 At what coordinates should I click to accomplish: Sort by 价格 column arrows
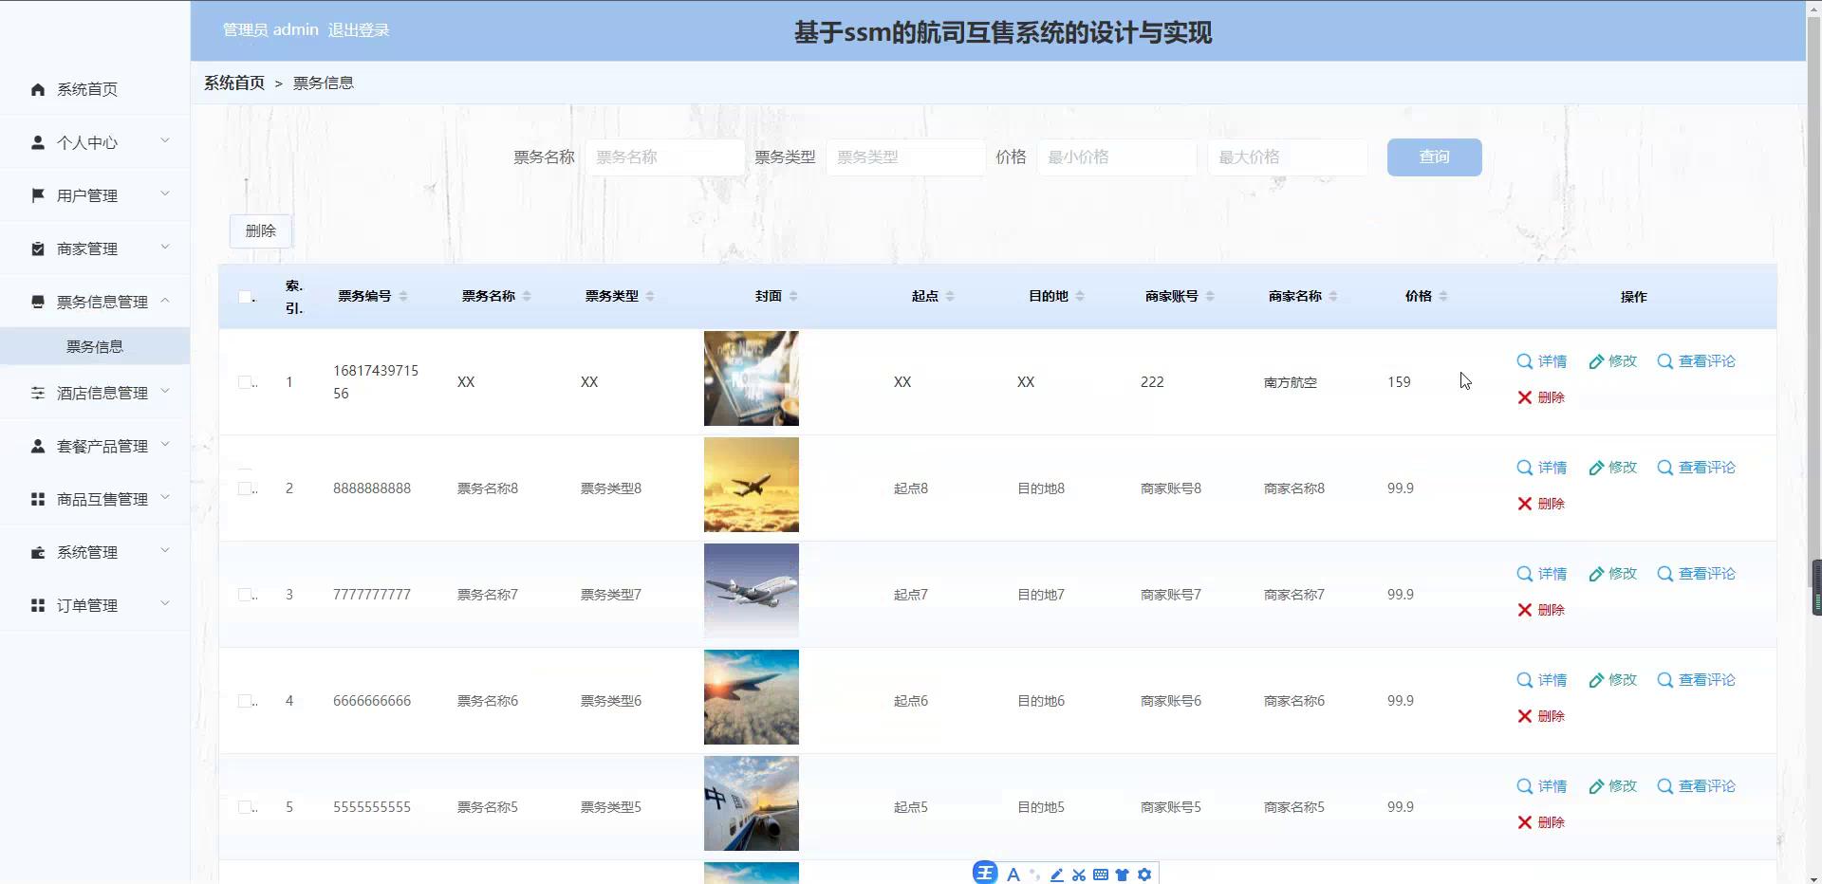[1443, 296]
